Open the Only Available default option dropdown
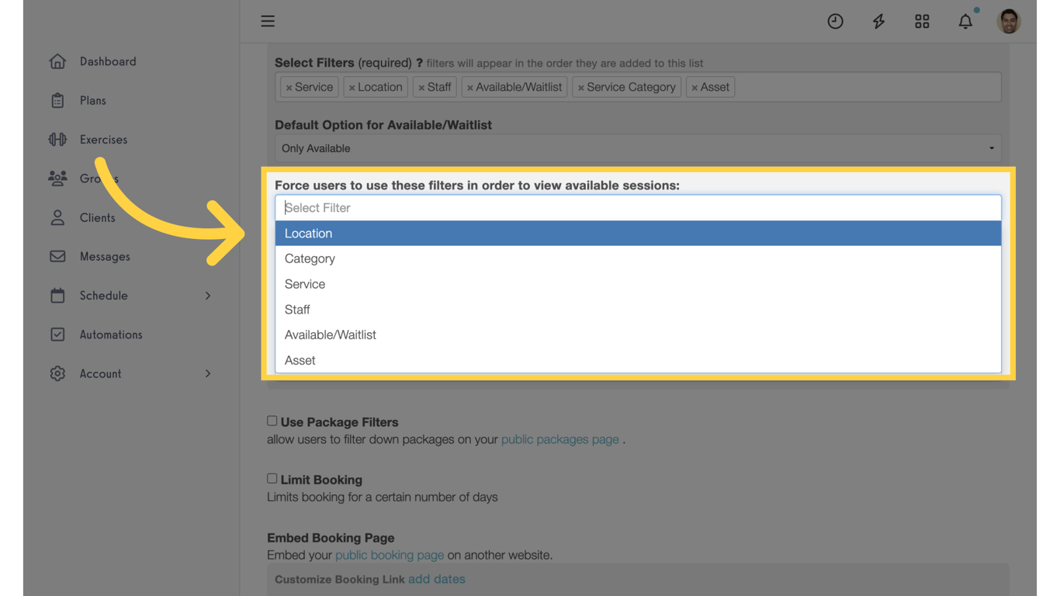Viewport: 1060px width, 596px height. 638,148
